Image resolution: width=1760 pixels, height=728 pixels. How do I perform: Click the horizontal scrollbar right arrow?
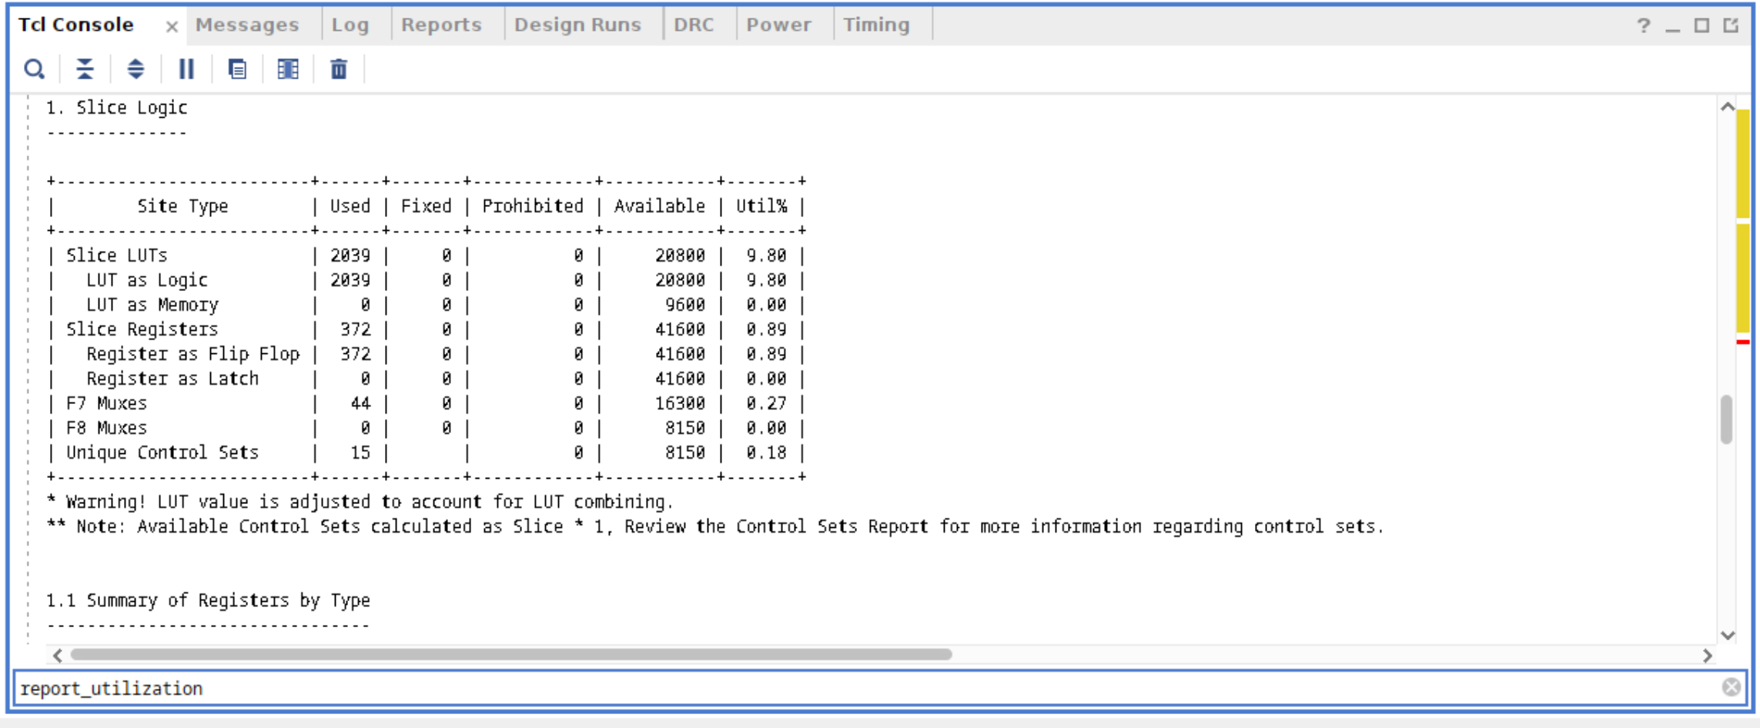tap(1707, 655)
